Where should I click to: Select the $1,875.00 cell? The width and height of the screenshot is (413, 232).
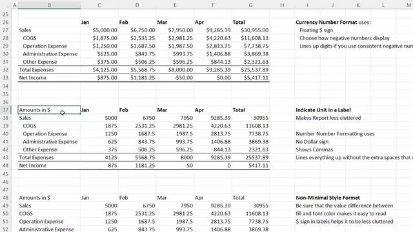[99, 38]
